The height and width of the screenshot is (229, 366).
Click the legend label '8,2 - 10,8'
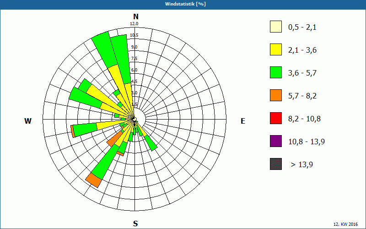304,119
